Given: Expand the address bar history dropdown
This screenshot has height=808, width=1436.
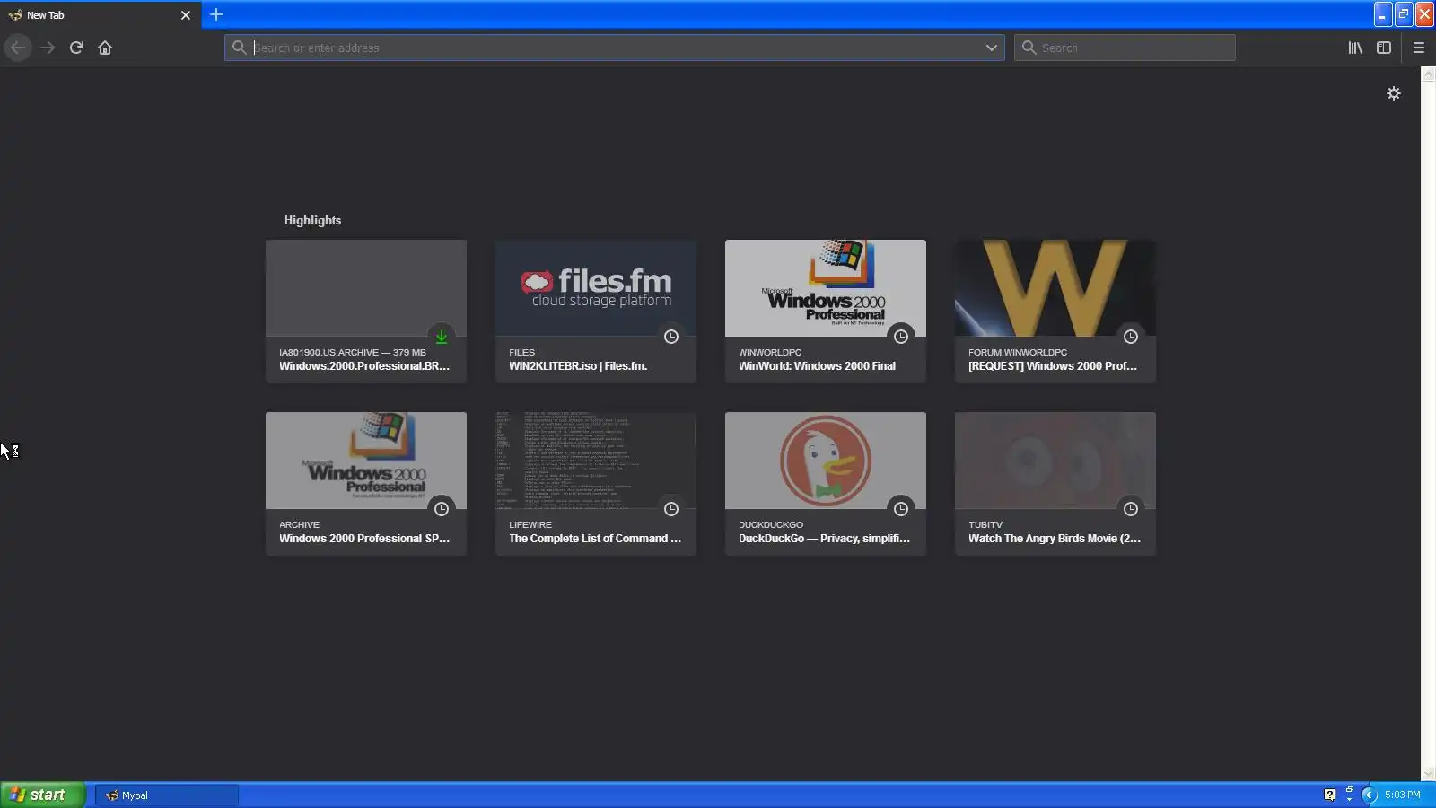Looking at the screenshot, I should [991, 48].
